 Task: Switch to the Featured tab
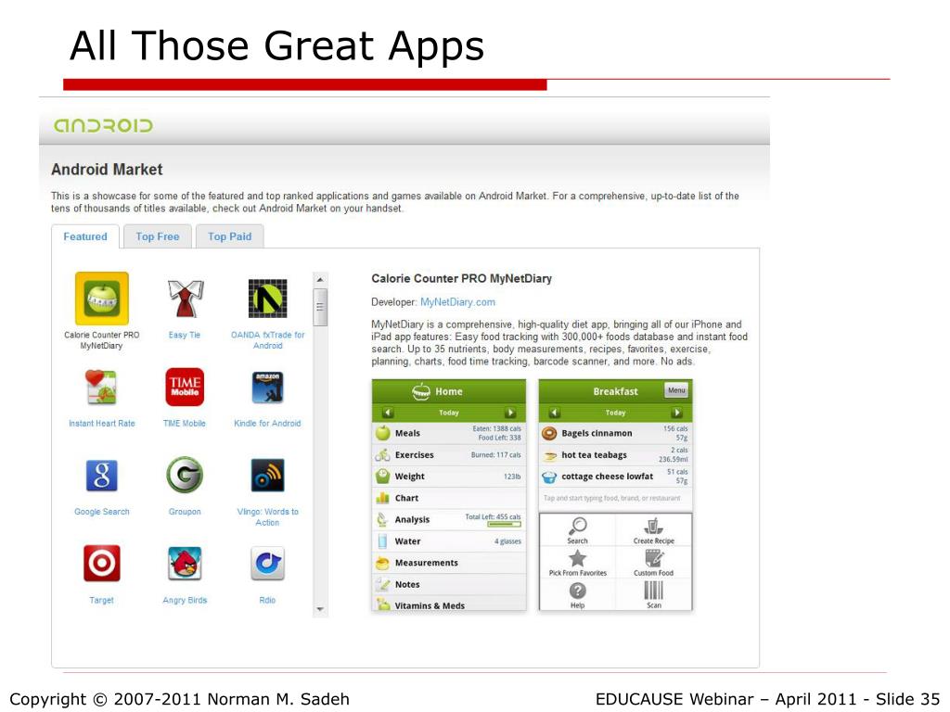click(85, 236)
